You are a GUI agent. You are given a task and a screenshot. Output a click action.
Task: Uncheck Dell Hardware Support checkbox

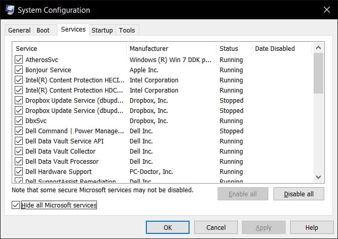point(19,171)
